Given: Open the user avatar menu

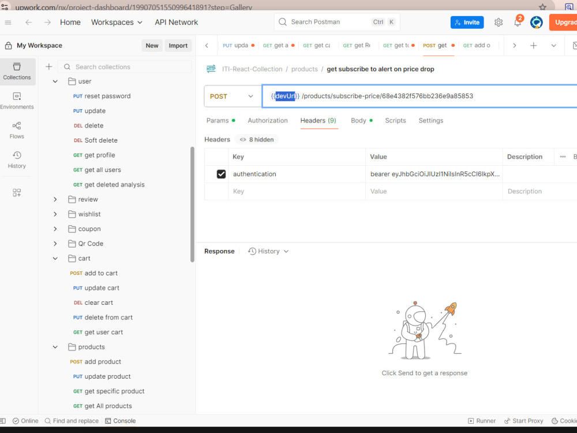Looking at the screenshot, I should coord(536,23).
